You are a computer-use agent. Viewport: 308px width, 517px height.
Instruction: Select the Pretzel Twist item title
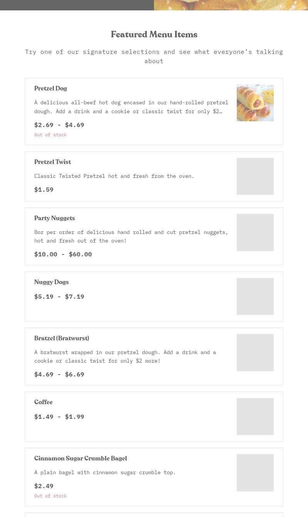pos(52,162)
